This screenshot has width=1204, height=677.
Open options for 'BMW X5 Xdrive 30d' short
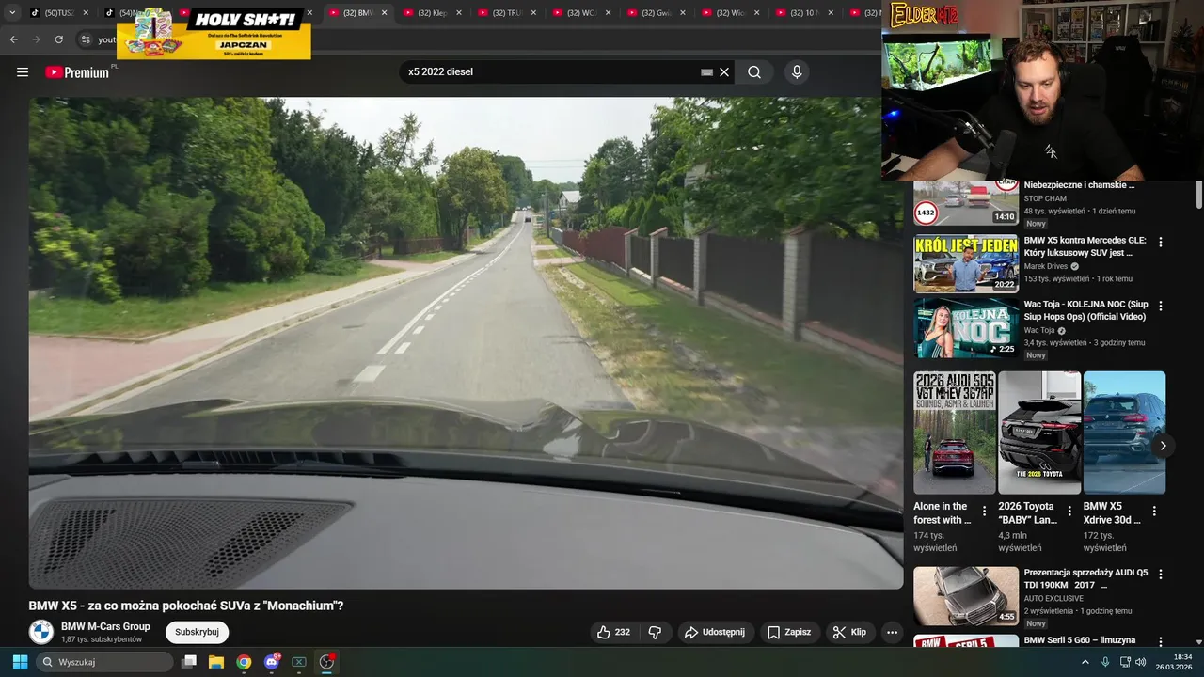1154,512
